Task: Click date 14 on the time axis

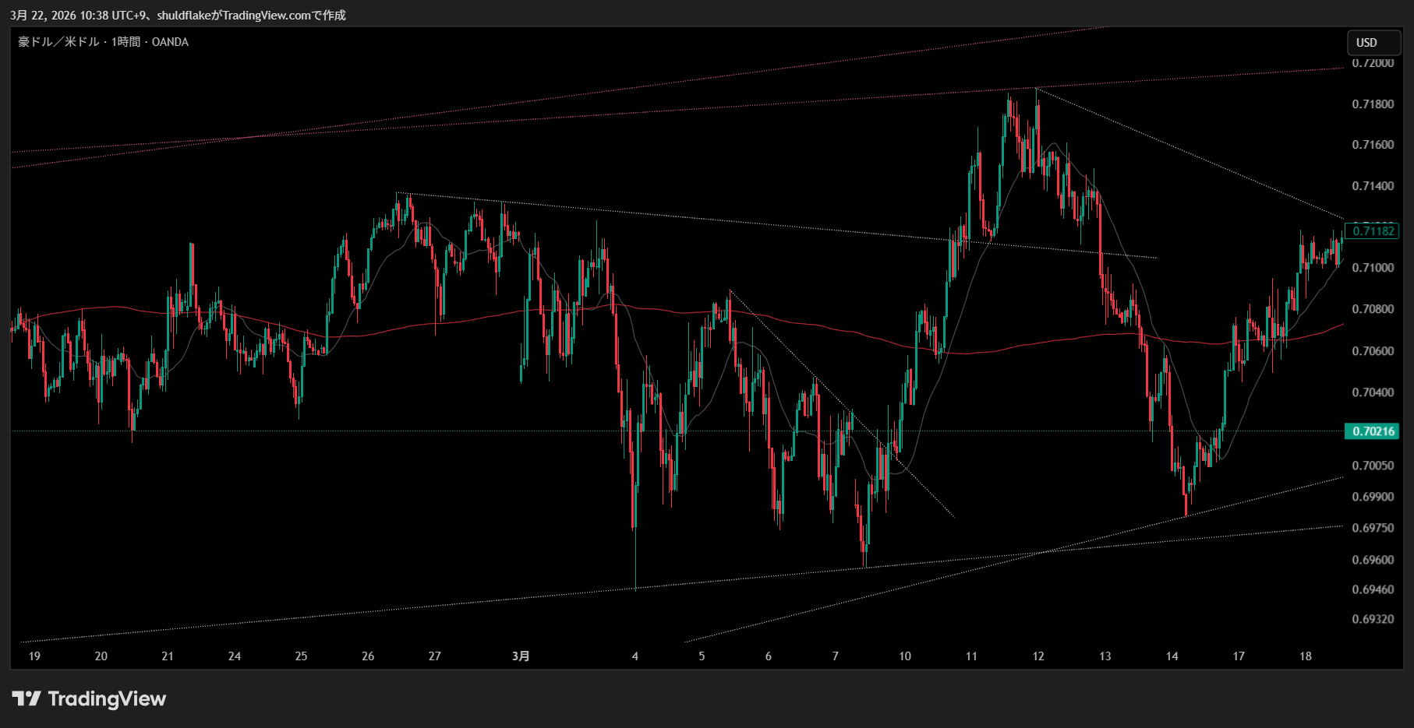Action: point(1172,656)
